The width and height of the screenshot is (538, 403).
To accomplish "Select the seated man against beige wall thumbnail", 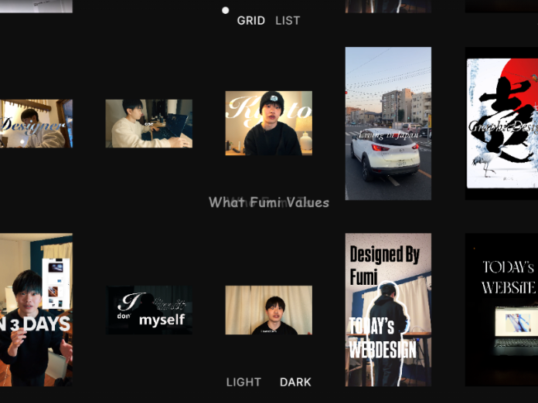I will [268, 310].
